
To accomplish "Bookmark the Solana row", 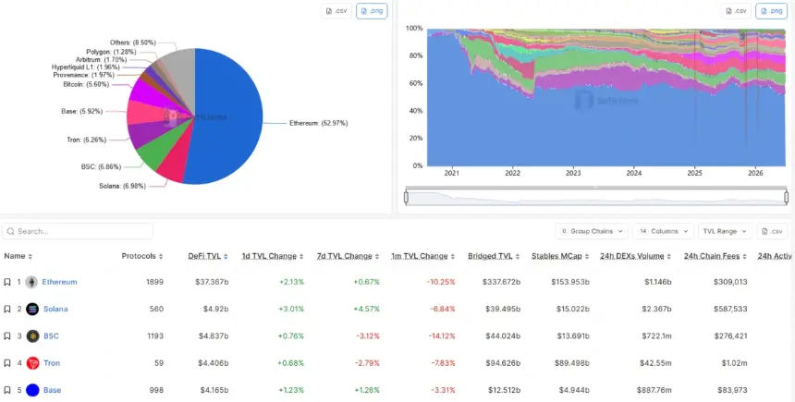I will [7, 310].
